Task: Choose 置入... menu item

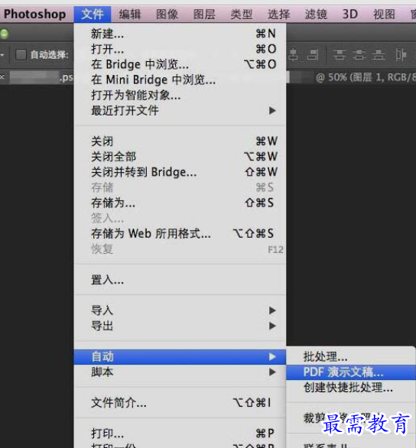Action: coord(180,280)
